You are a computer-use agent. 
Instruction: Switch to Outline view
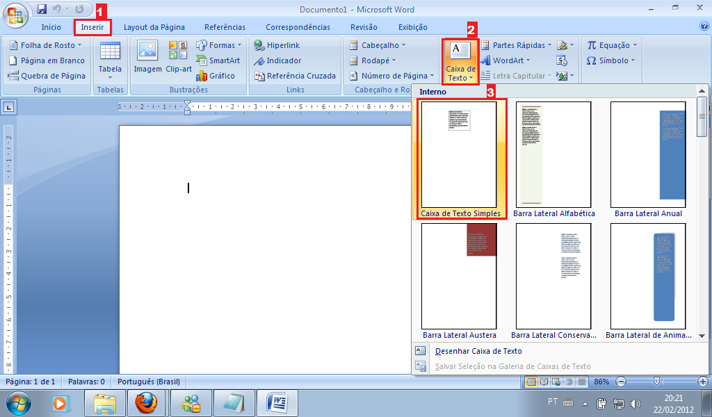pos(569,382)
